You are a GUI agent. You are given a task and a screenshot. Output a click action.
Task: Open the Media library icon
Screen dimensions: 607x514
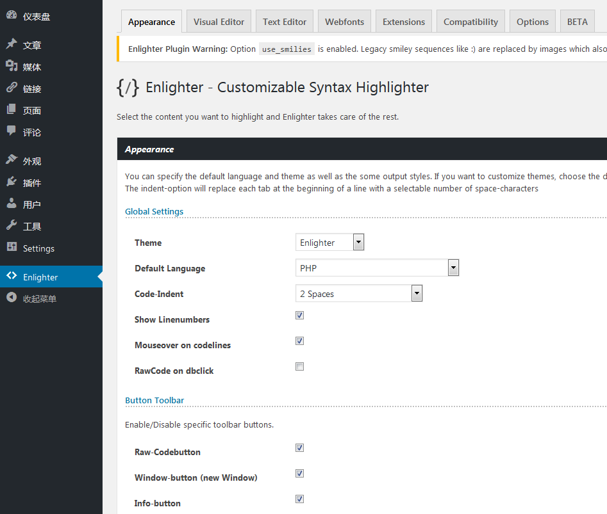tap(12, 66)
